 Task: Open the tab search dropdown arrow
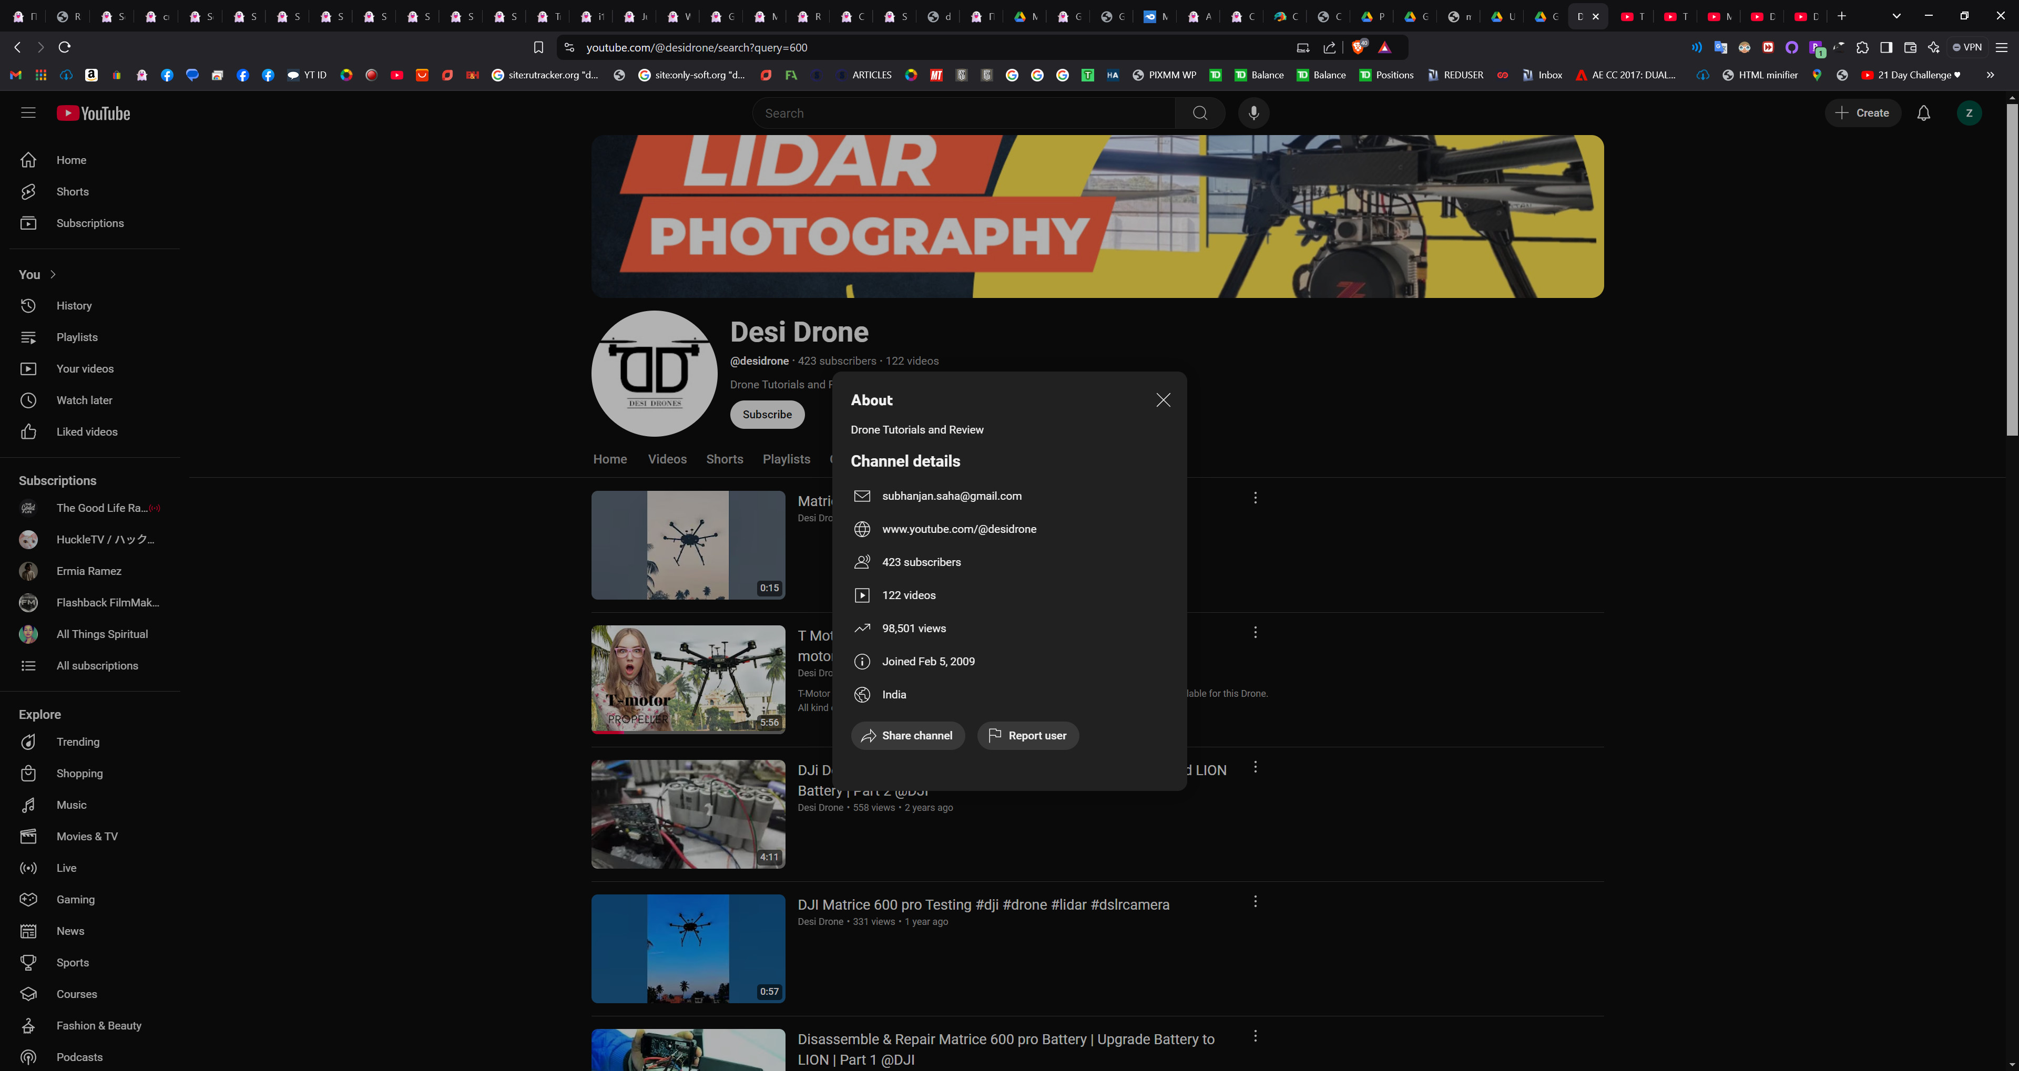[1896, 16]
